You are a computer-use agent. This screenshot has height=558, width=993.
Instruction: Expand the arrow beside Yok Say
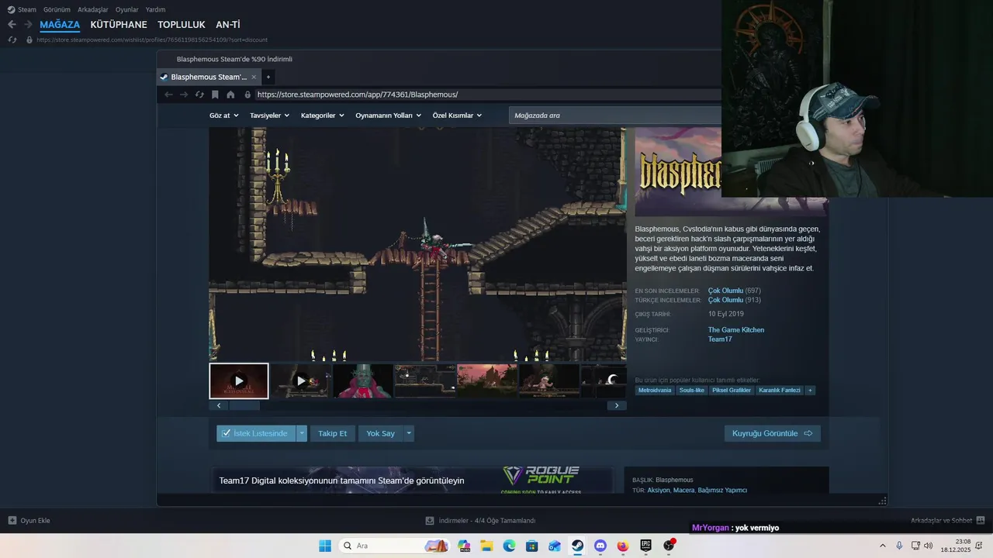click(x=409, y=433)
